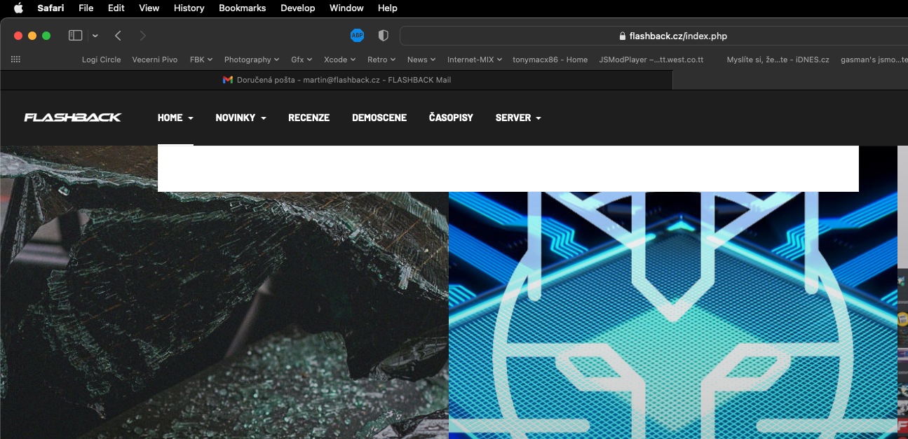Go to the ČASOPISY section
This screenshot has width=908, height=439.
451,118
